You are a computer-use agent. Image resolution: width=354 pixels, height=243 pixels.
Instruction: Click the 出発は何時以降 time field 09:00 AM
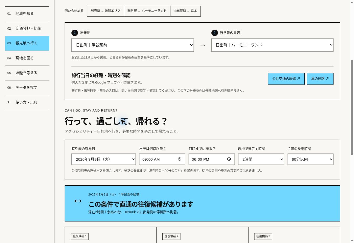point(162,159)
